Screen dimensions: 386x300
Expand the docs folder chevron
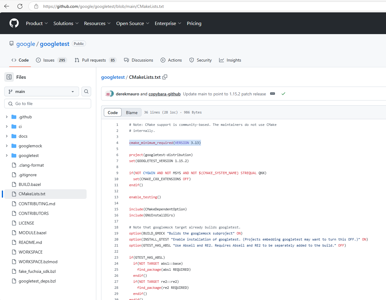7,136
